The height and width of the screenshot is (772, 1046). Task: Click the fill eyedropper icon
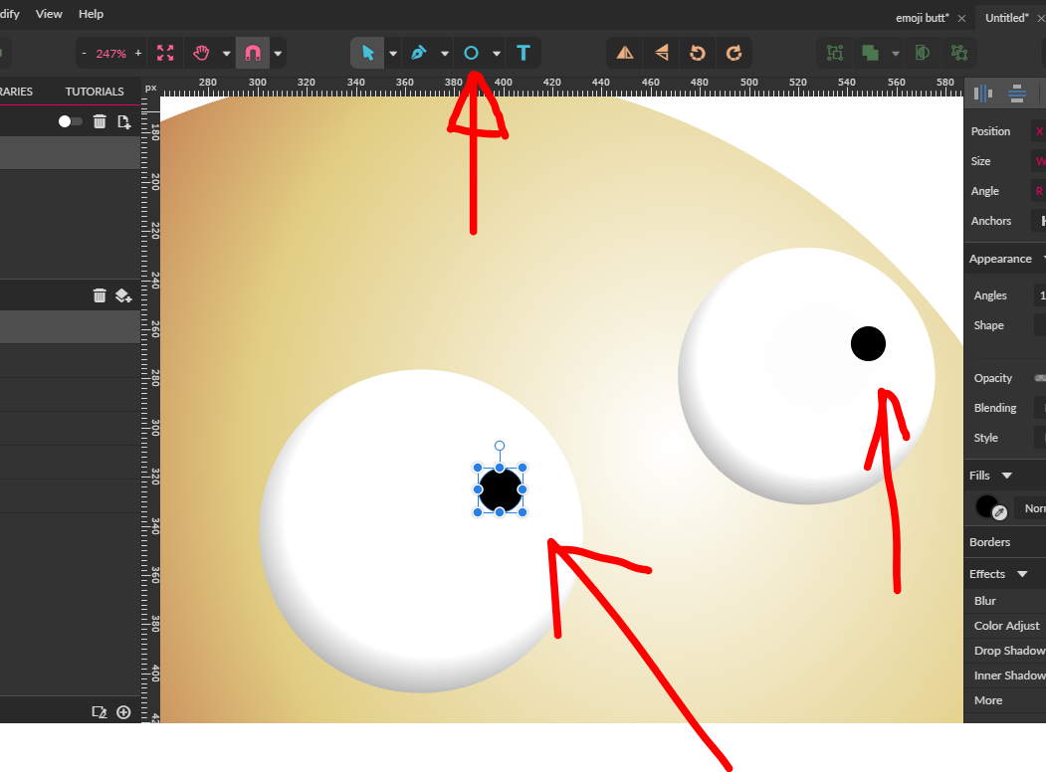point(999,512)
